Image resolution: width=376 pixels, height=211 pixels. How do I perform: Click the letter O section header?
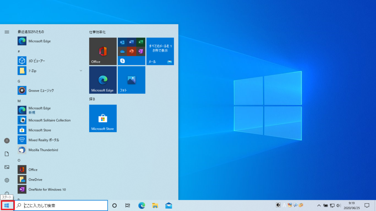pyautogui.click(x=19, y=160)
